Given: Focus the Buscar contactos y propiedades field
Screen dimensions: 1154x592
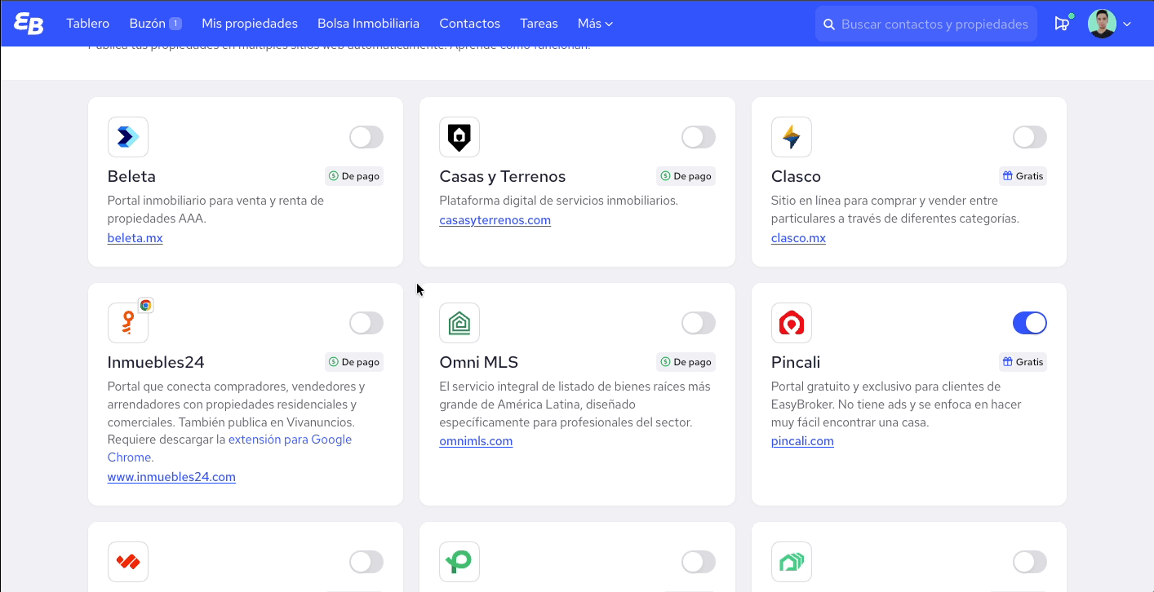Looking at the screenshot, I should coord(926,24).
